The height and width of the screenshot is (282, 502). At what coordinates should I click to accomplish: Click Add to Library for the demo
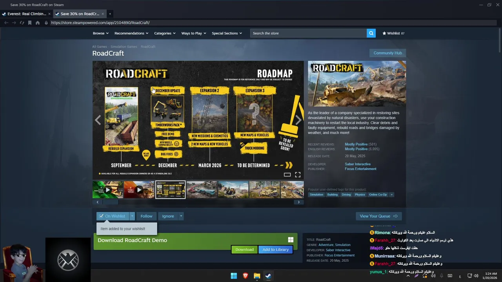point(275,249)
